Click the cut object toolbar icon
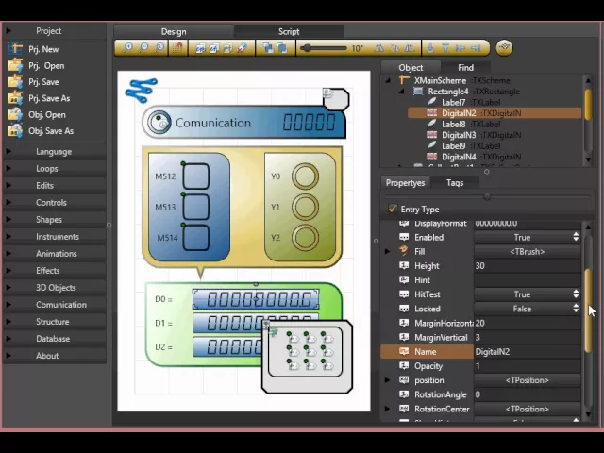This screenshot has width=604, height=453. [214, 48]
